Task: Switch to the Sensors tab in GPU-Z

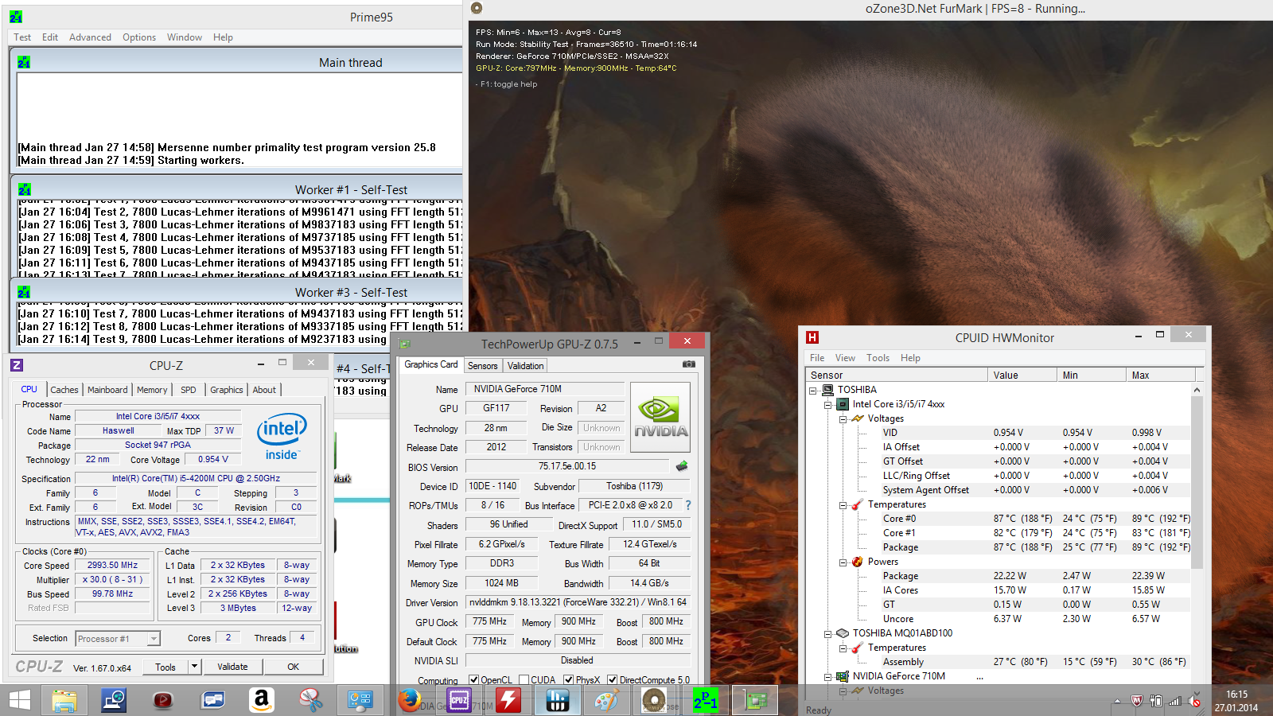Action: (x=482, y=366)
